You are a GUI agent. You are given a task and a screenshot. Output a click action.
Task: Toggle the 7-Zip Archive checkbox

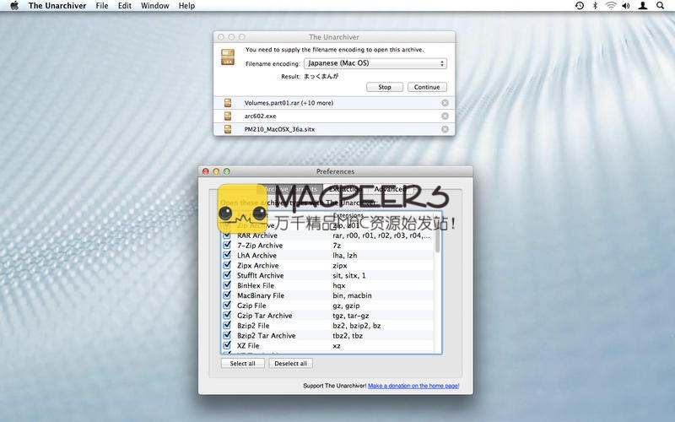[226, 246]
